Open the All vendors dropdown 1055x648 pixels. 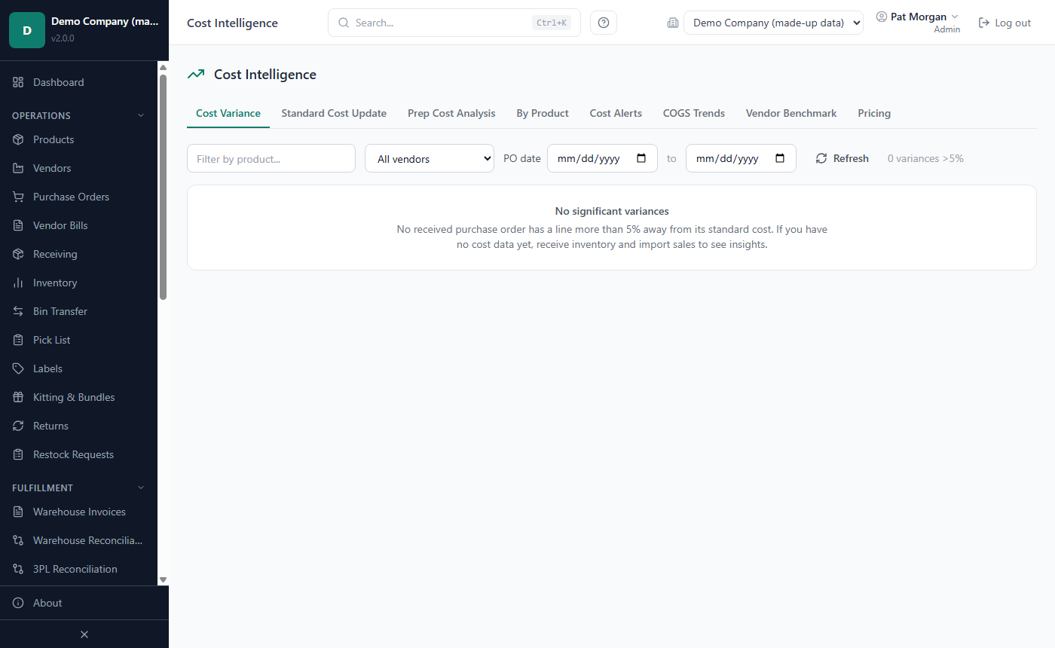click(430, 158)
